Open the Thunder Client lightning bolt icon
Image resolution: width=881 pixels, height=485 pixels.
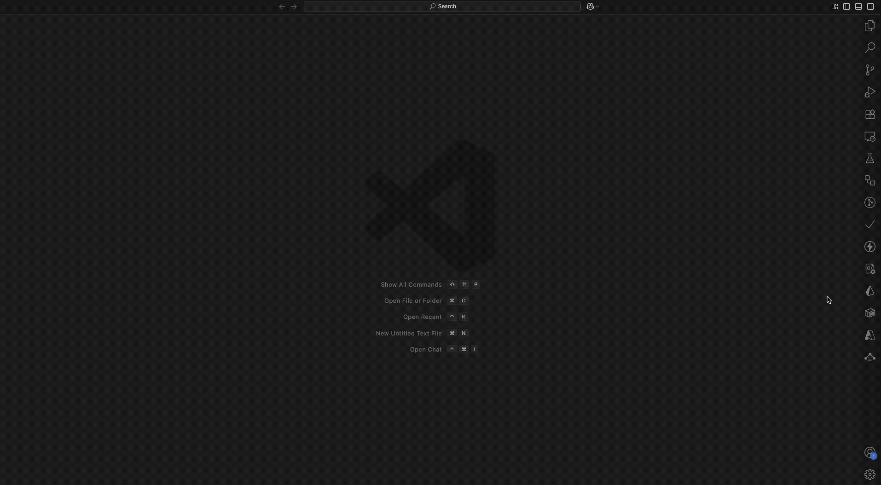(x=869, y=247)
